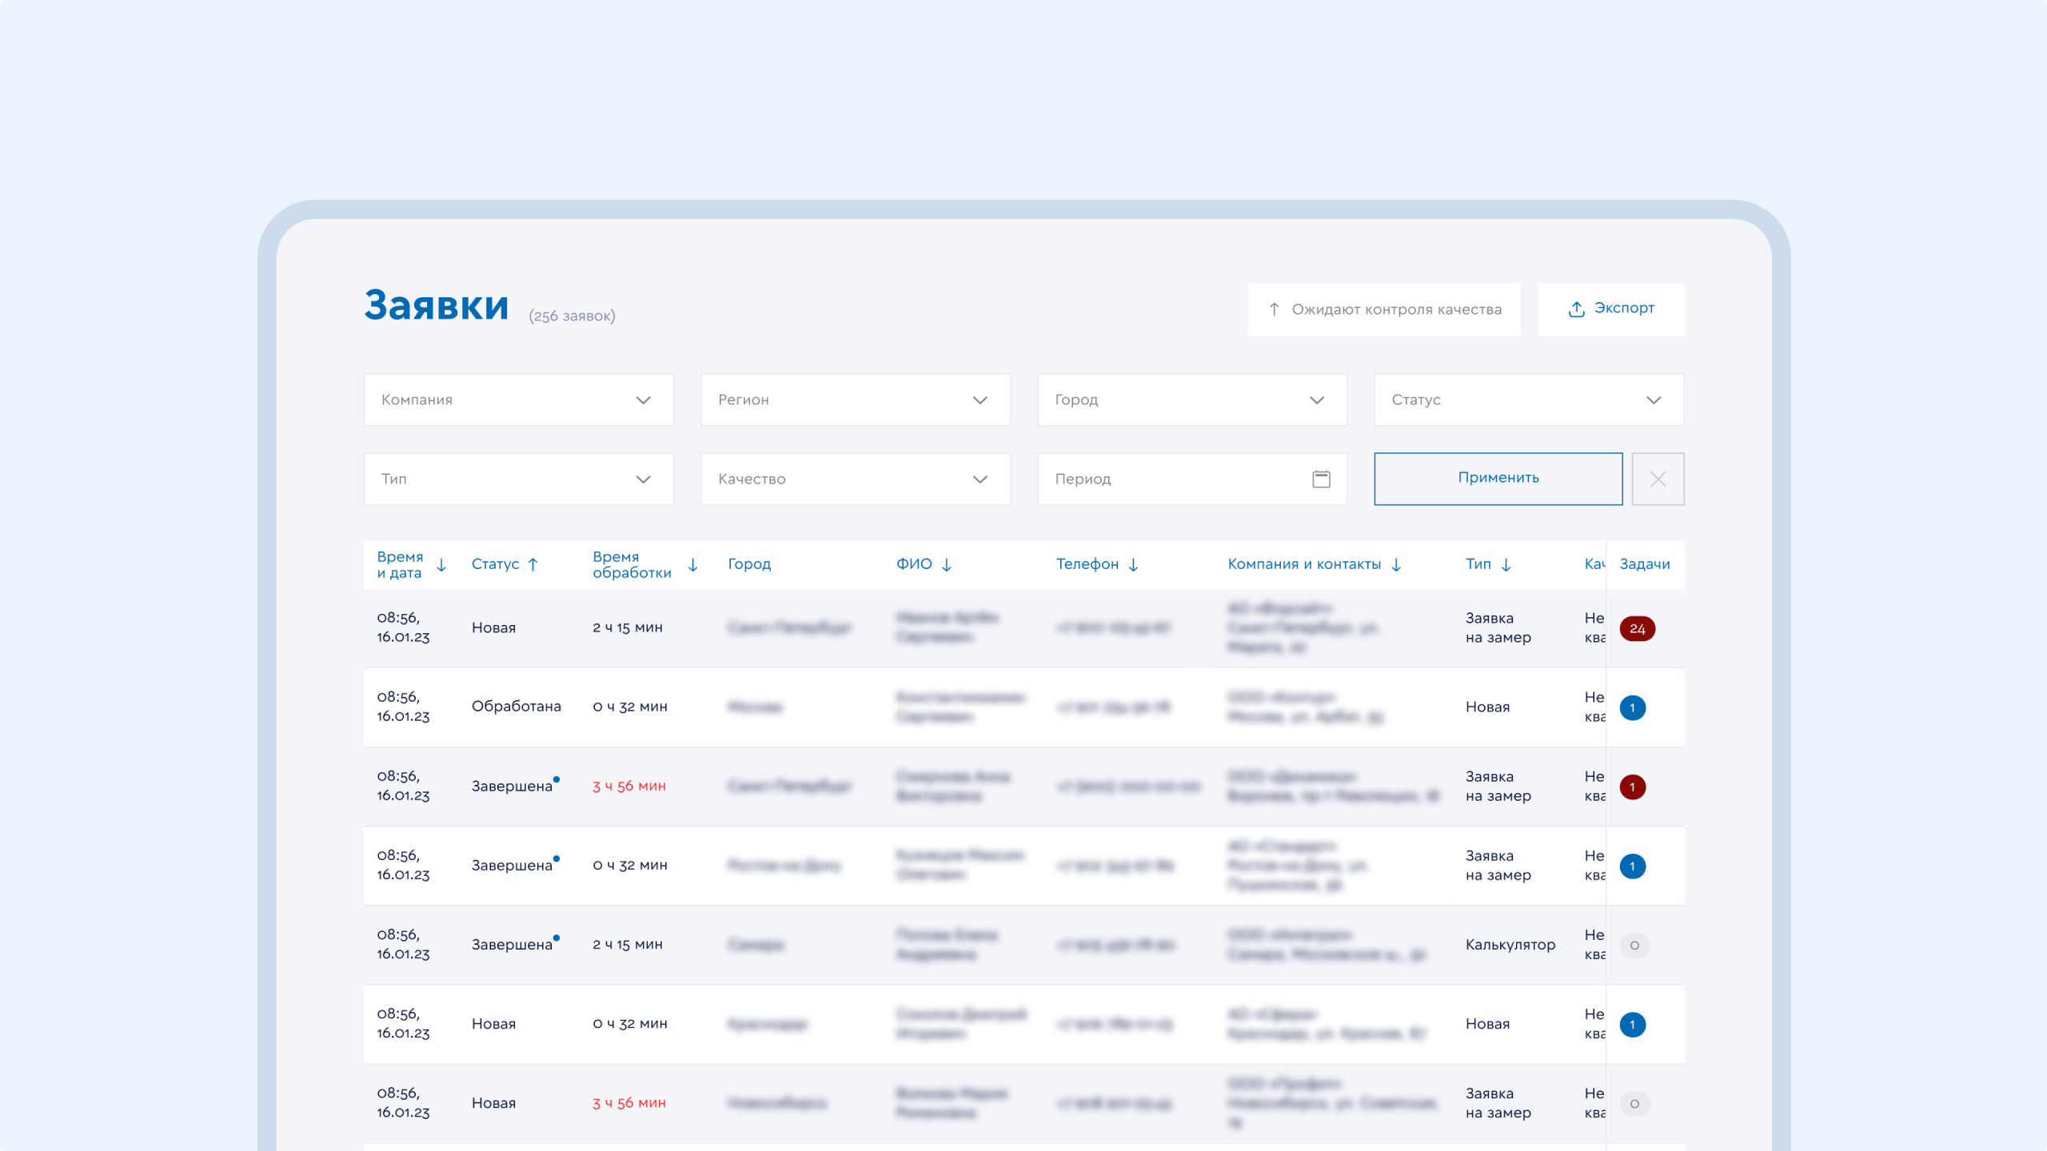Viewport: 2047px width, 1151px height.
Task: Open the Статус filter dropdown
Action: [x=1529, y=400]
